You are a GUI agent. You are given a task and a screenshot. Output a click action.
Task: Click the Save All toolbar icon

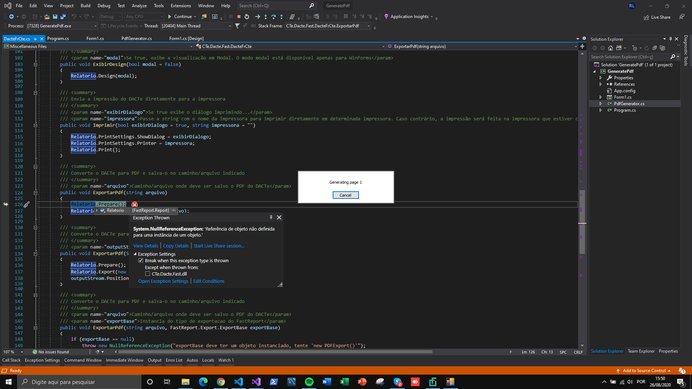click(x=63, y=17)
